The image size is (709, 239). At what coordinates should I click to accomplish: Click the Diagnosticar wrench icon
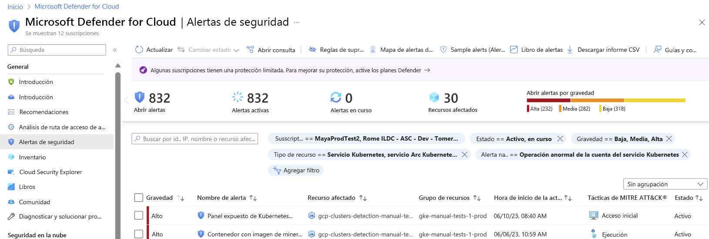(x=11, y=216)
